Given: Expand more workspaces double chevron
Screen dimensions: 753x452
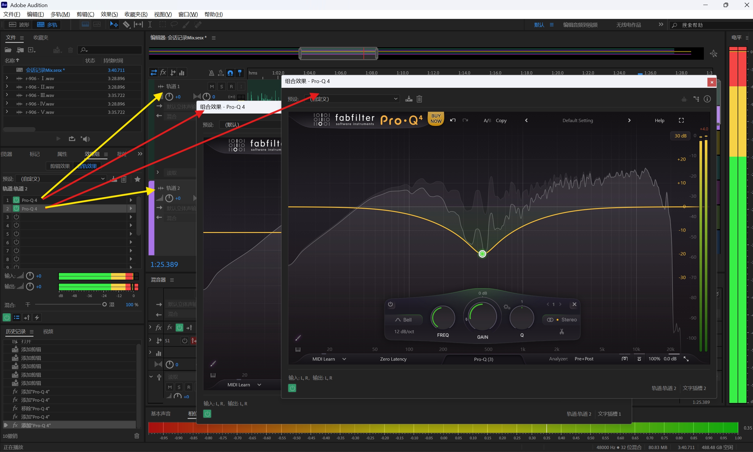Looking at the screenshot, I should (661, 24).
